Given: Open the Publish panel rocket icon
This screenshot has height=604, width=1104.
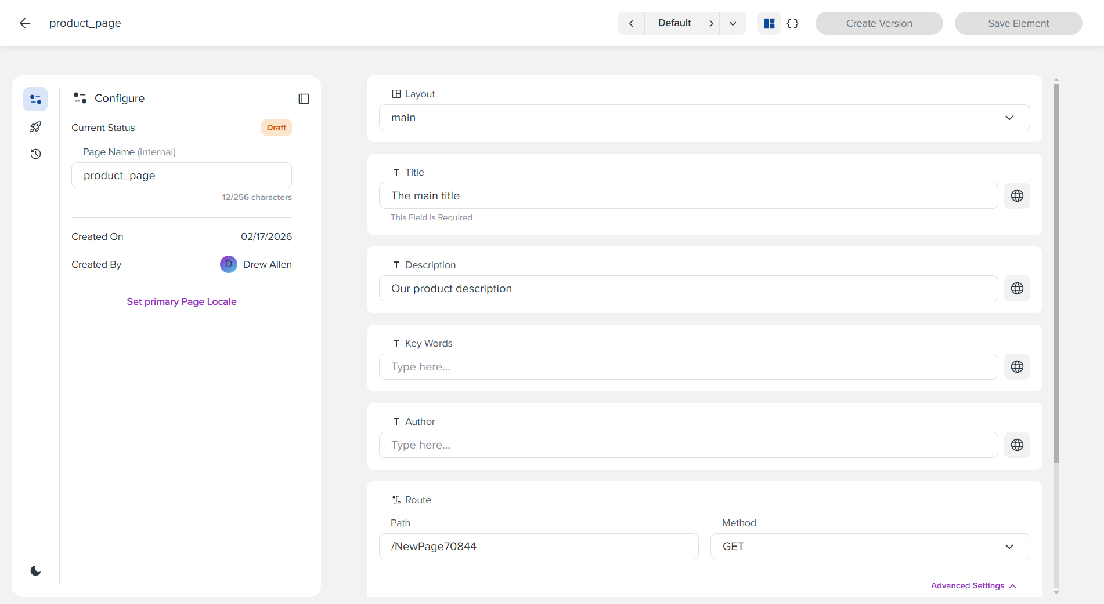Looking at the screenshot, I should point(35,126).
